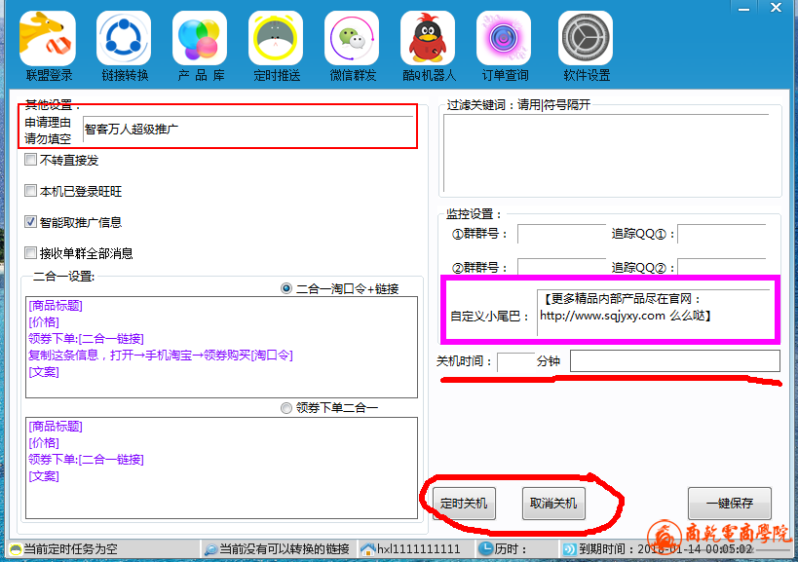Click the 取消关机 button
The image size is (798, 562).
coord(553,504)
